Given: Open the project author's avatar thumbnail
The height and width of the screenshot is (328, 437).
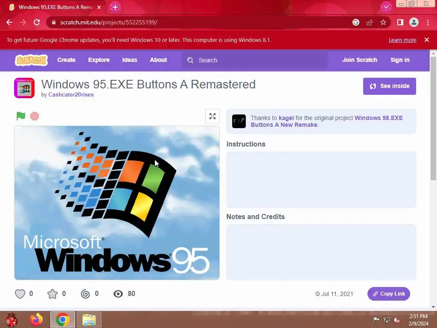Looking at the screenshot, I should coord(24,88).
